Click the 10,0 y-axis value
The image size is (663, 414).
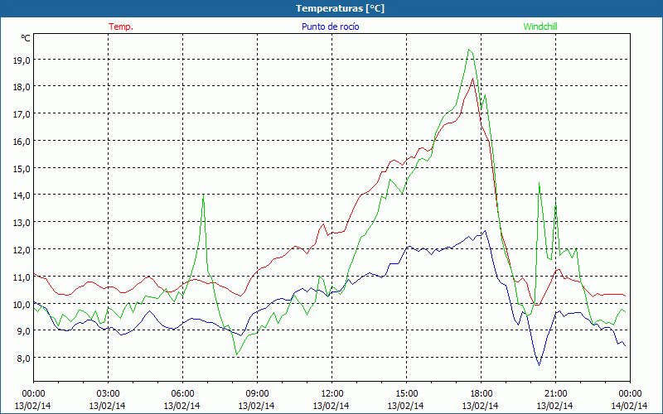coord(22,304)
